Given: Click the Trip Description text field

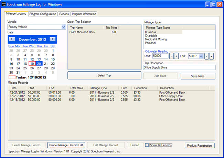Looking at the screenshot, I should pyautogui.click(x=179, y=68).
